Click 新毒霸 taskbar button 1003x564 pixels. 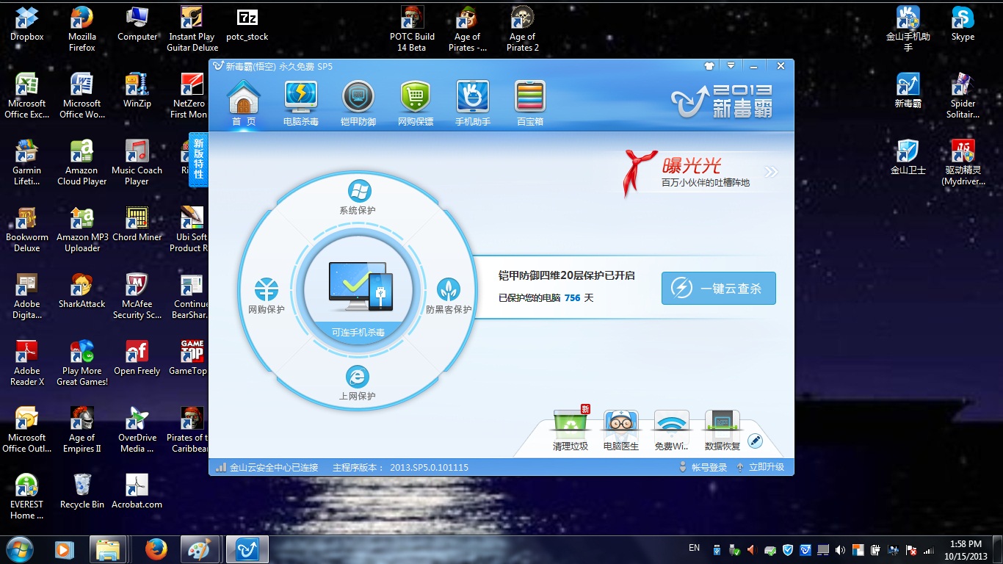[x=247, y=549]
